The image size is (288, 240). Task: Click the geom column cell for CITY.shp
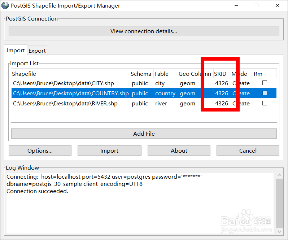(x=187, y=83)
